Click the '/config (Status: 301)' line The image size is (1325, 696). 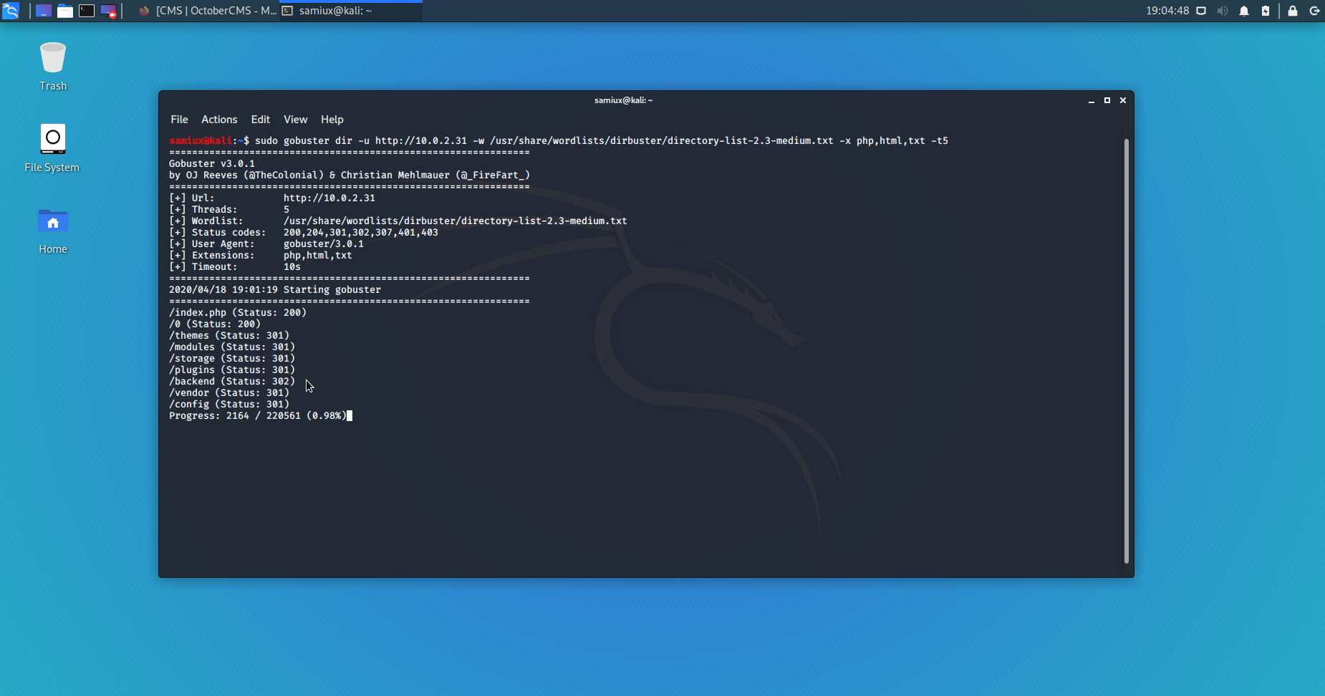click(x=229, y=405)
